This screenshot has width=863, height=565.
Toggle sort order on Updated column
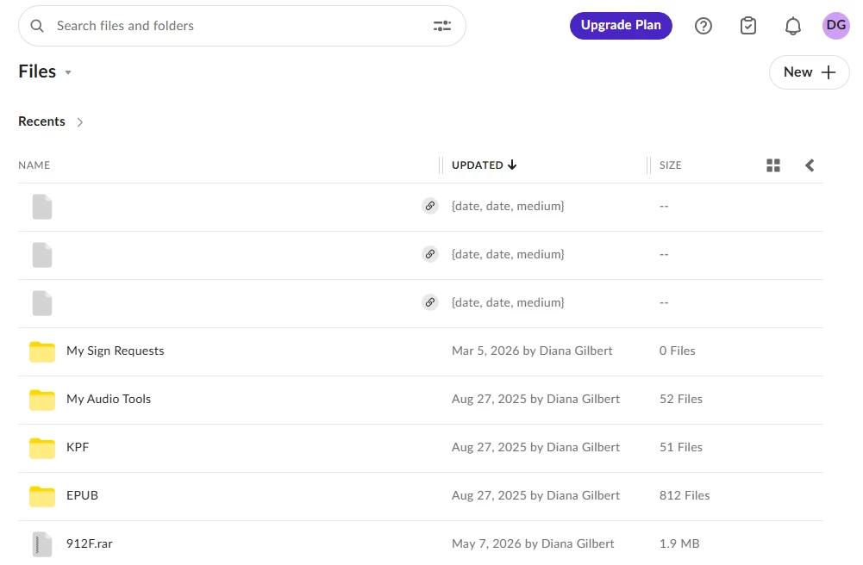484,165
